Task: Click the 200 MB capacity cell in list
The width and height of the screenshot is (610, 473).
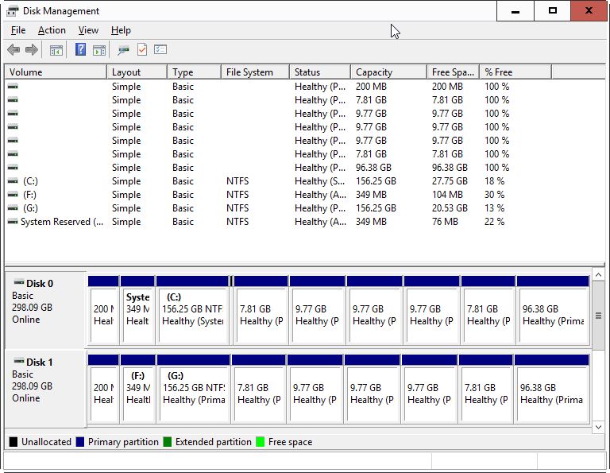Action: [371, 87]
